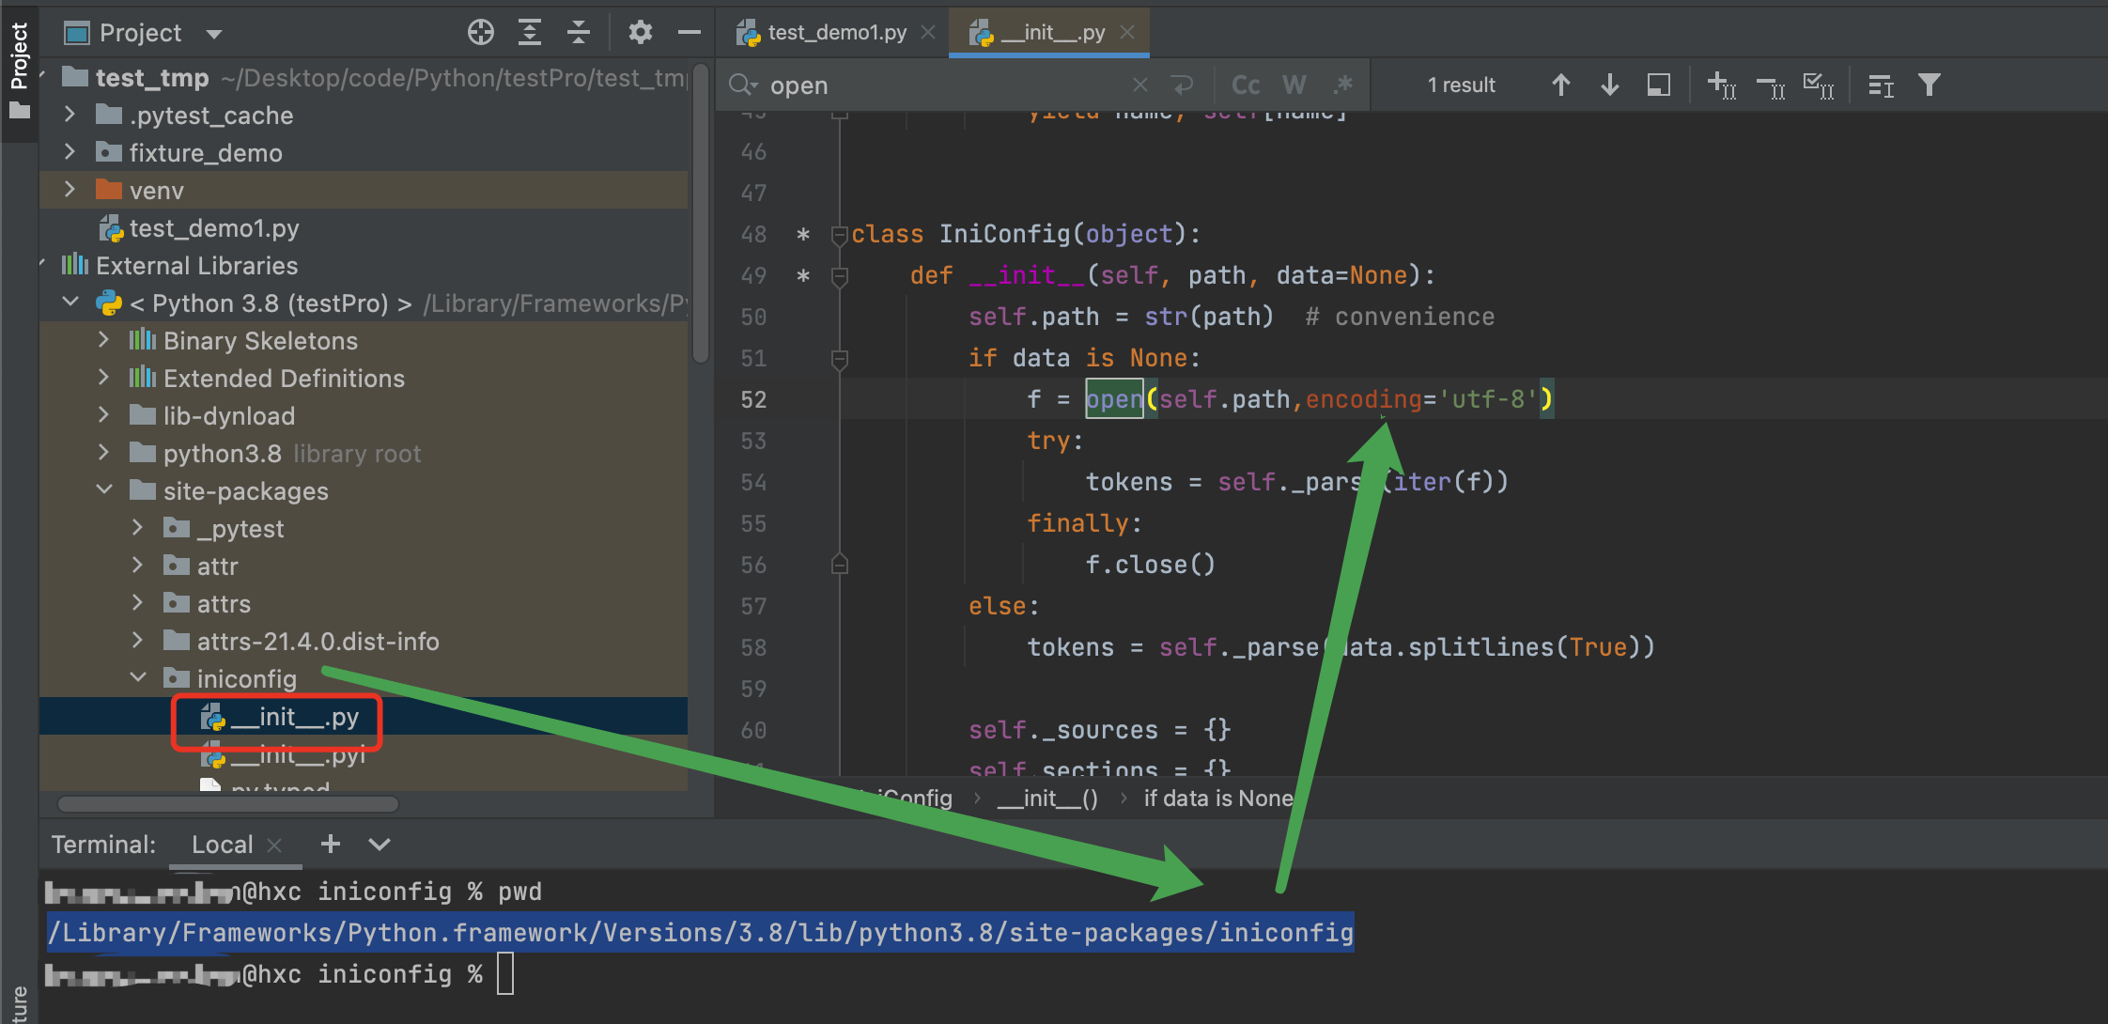This screenshot has height=1024, width=2108.
Task: Click 'if data is None' breadcrumb
Action: point(1218,799)
